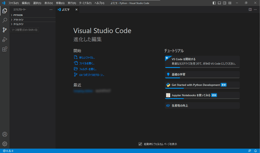260x153 pixels.
Task: Close the ようこそ tab
Action: point(76,10)
